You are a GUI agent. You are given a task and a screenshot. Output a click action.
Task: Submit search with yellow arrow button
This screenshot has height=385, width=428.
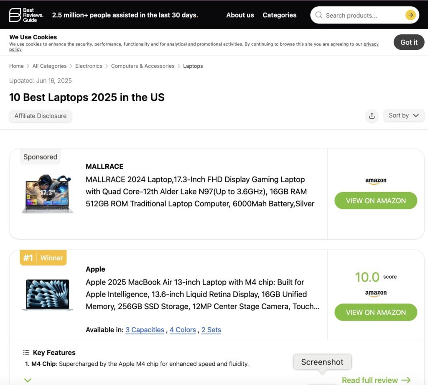click(410, 15)
